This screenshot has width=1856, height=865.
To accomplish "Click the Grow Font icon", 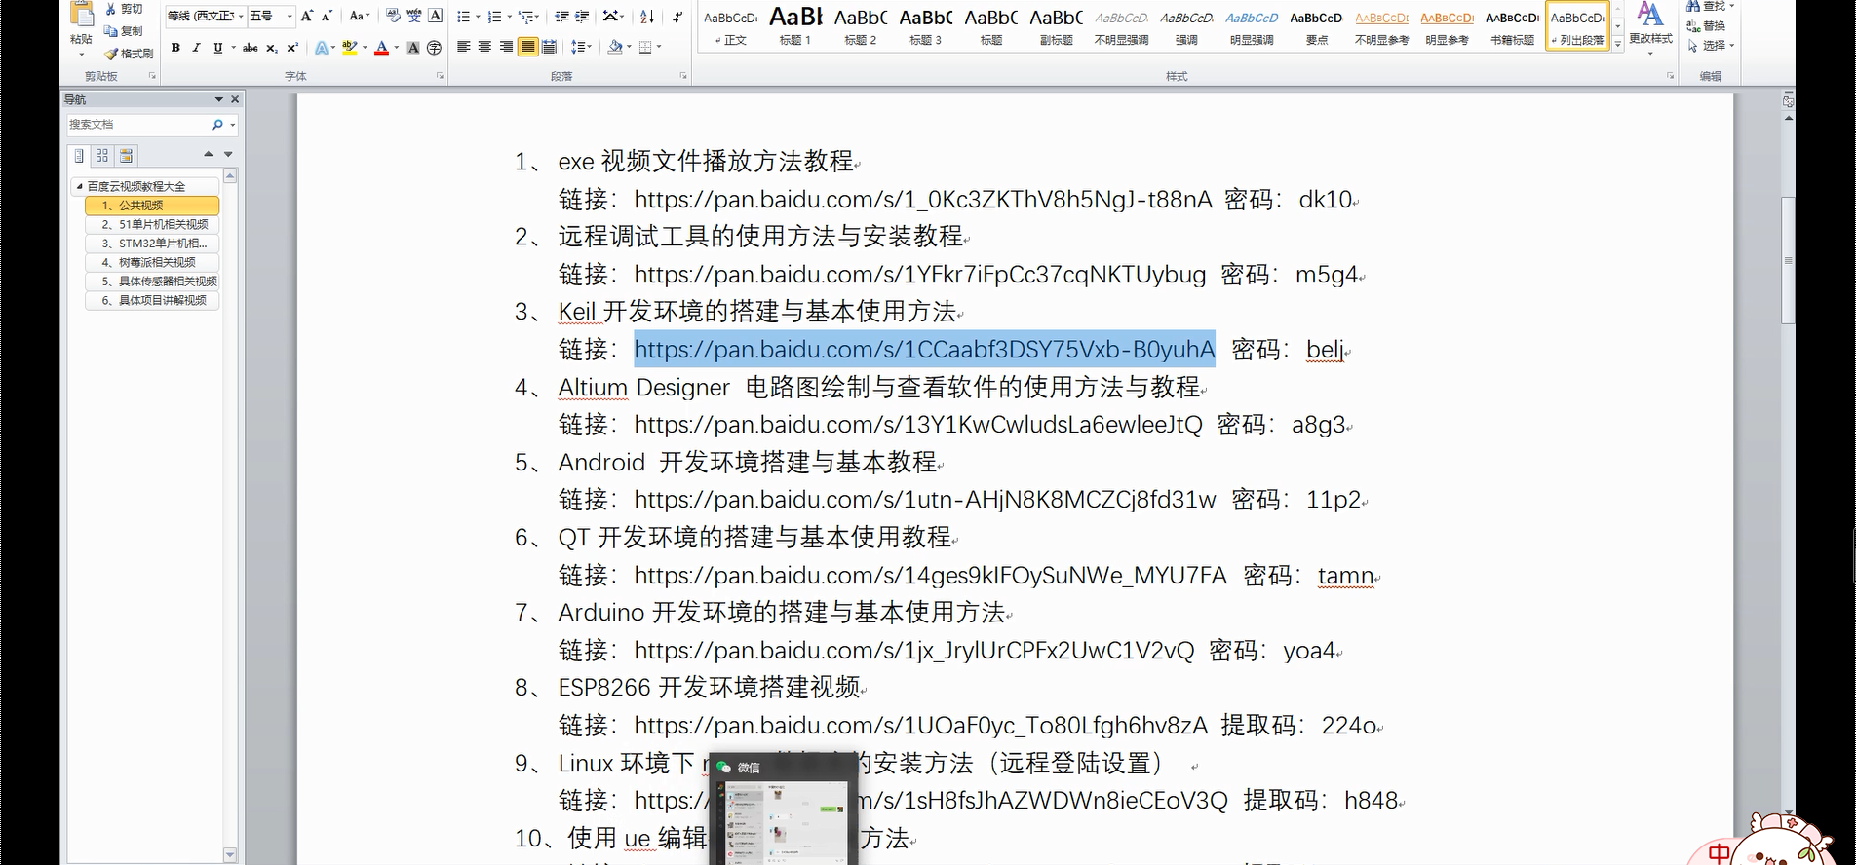I will [x=307, y=16].
